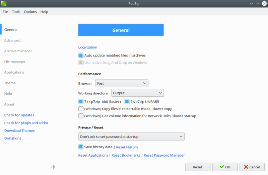Click the General header banner
Image resolution: width=268 pixels, height=175 pixels.
121,30
